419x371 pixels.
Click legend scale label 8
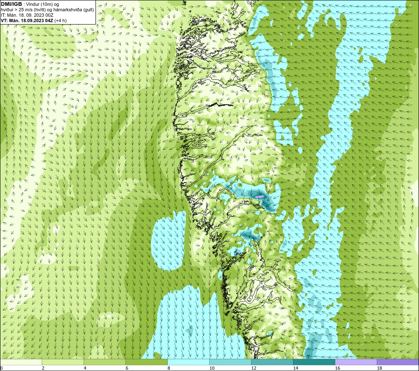169,368
